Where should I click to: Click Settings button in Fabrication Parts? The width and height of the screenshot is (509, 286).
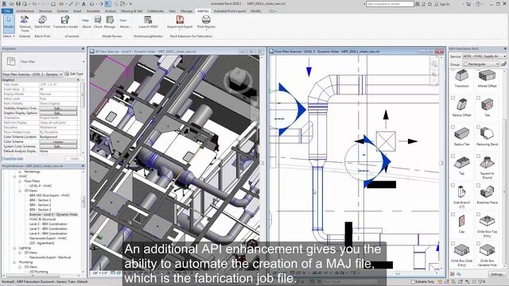click(x=497, y=275)
